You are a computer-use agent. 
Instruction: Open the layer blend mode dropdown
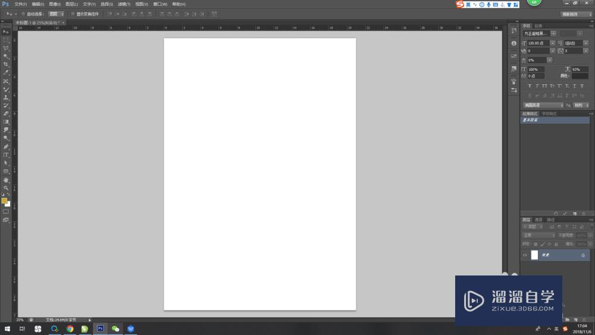[539, 236]
